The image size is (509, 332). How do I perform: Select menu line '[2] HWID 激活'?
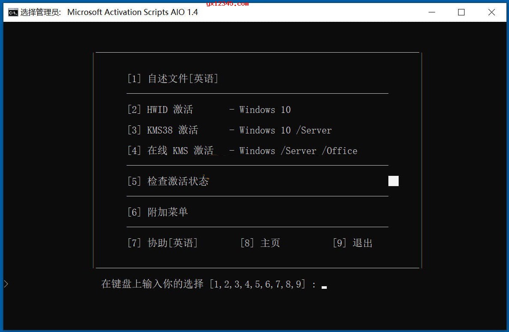click(x=160, y=110)
